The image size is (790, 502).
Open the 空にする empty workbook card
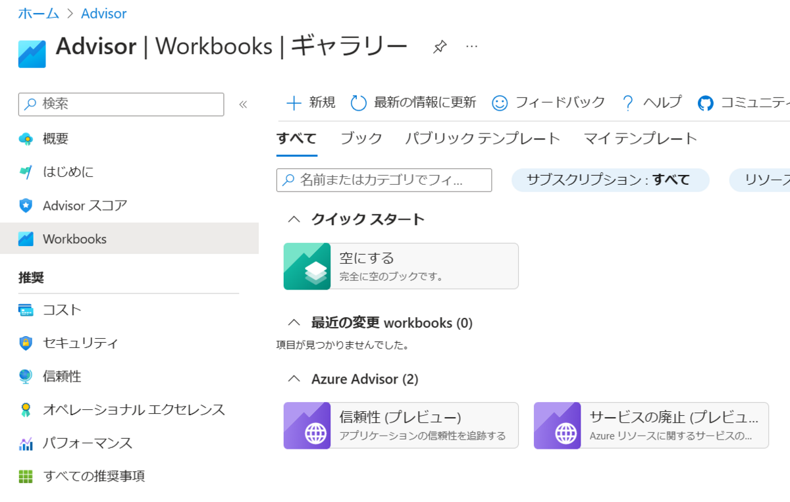pos(401,266)
